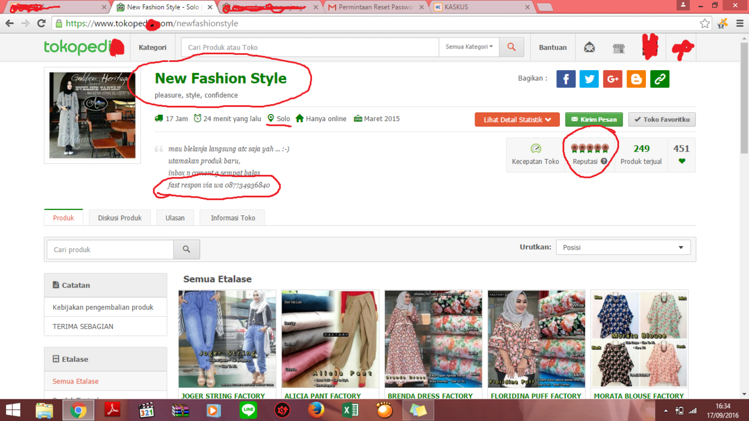Open the Ulasan tab
This screenshot has width=749, height=421.
click(x=175, y=218)
